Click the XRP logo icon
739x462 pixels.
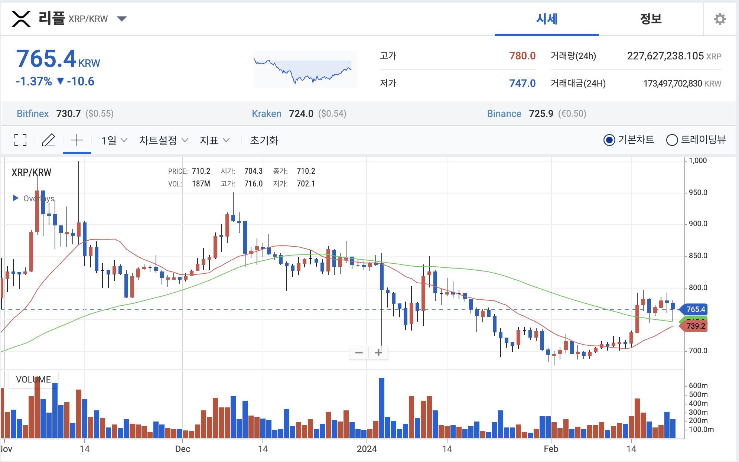pyautogui.click(x=21, y=19)
